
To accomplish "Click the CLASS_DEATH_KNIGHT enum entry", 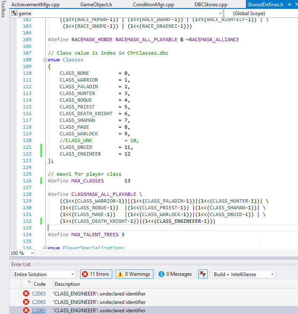I will pos(86,114).
